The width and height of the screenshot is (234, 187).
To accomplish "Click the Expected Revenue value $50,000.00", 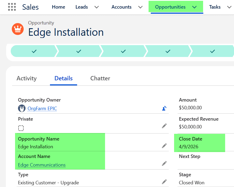I will point(190,127).
